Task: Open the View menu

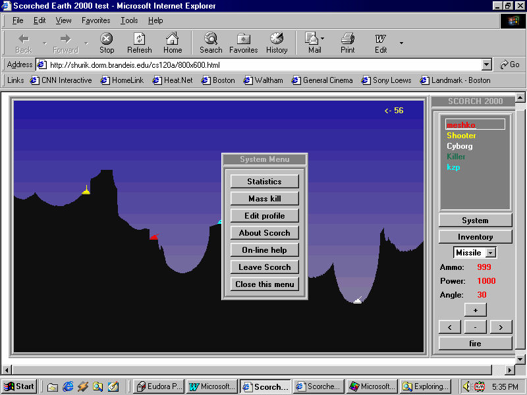Action: coord(63,20)
